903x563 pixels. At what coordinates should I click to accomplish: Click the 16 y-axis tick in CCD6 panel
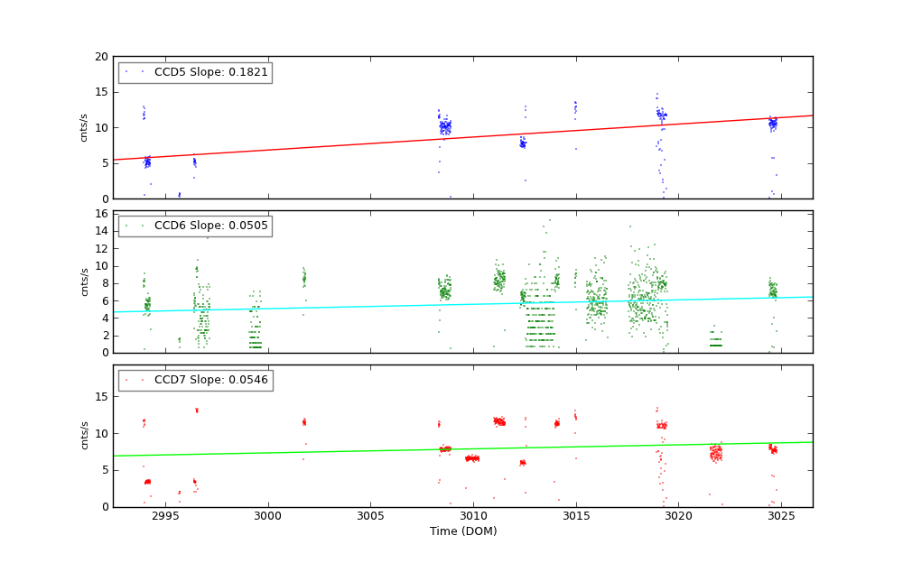pyautogui.click(x=101, y=214)
